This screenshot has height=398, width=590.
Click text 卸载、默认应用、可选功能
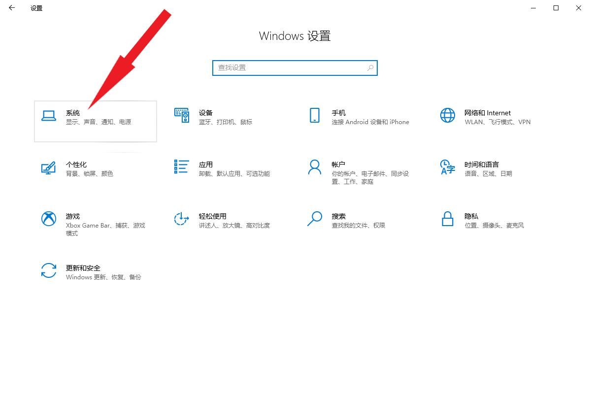tap(234, 173)
